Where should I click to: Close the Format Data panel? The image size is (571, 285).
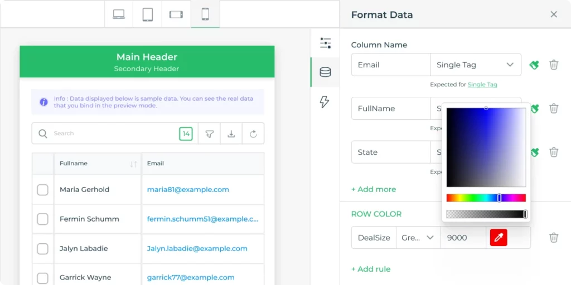[554, 14]
